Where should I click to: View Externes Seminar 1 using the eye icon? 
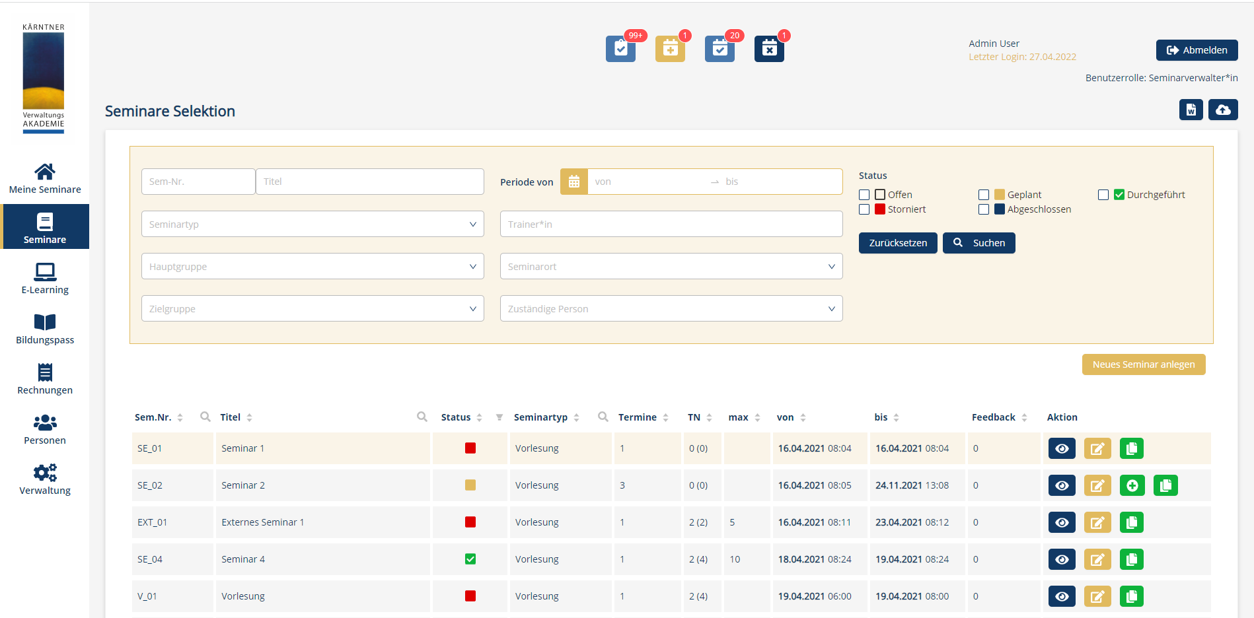click(x=1061, y=522)
